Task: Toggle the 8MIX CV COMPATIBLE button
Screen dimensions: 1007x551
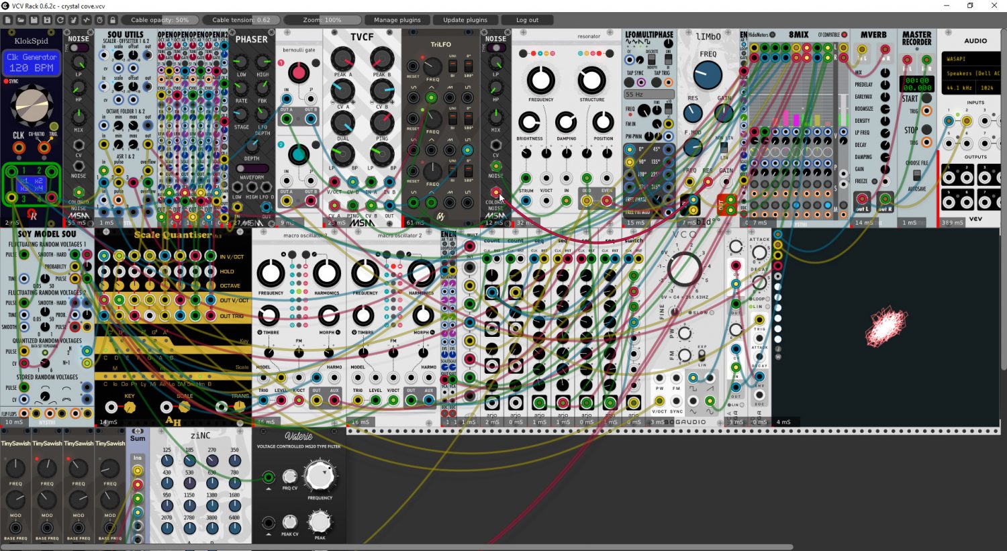Action: (x=844, y=35)
